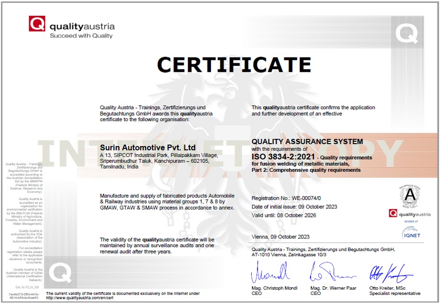This screenshot has height=304, width=441.
Task: Click the 'Valid until: 08 October 2026' line
Action: click(x=284, y=215)
